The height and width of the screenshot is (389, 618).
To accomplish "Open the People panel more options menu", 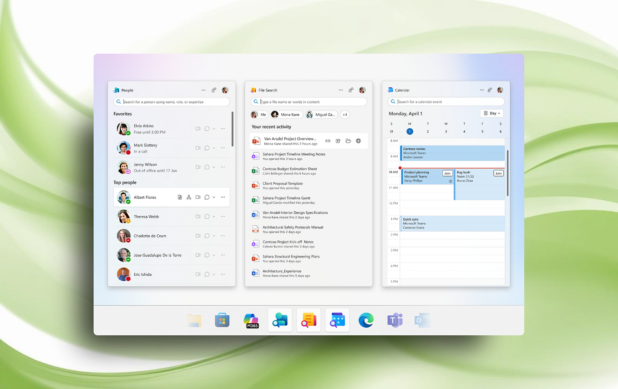I will tap(203, 90).
